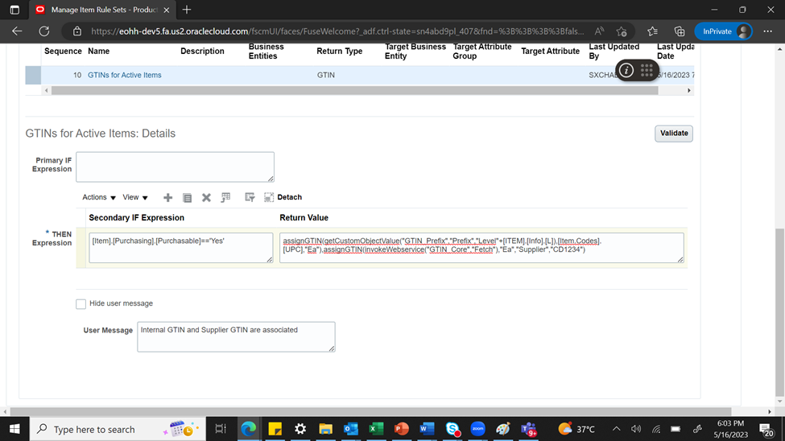Delete the selected row with X icon

(x=206, y=198)
